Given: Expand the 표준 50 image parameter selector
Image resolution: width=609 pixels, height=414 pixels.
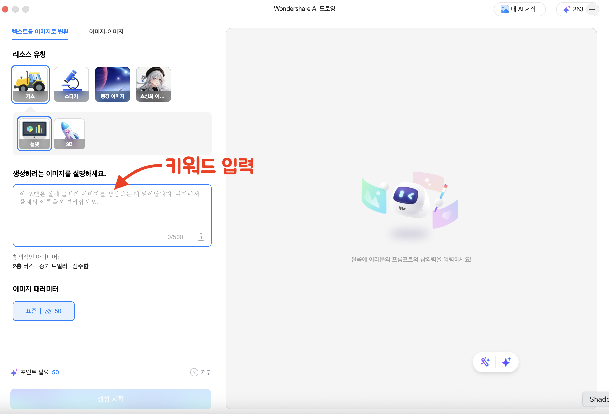Looking at the screenshot, I should click(x=43, y=311).
